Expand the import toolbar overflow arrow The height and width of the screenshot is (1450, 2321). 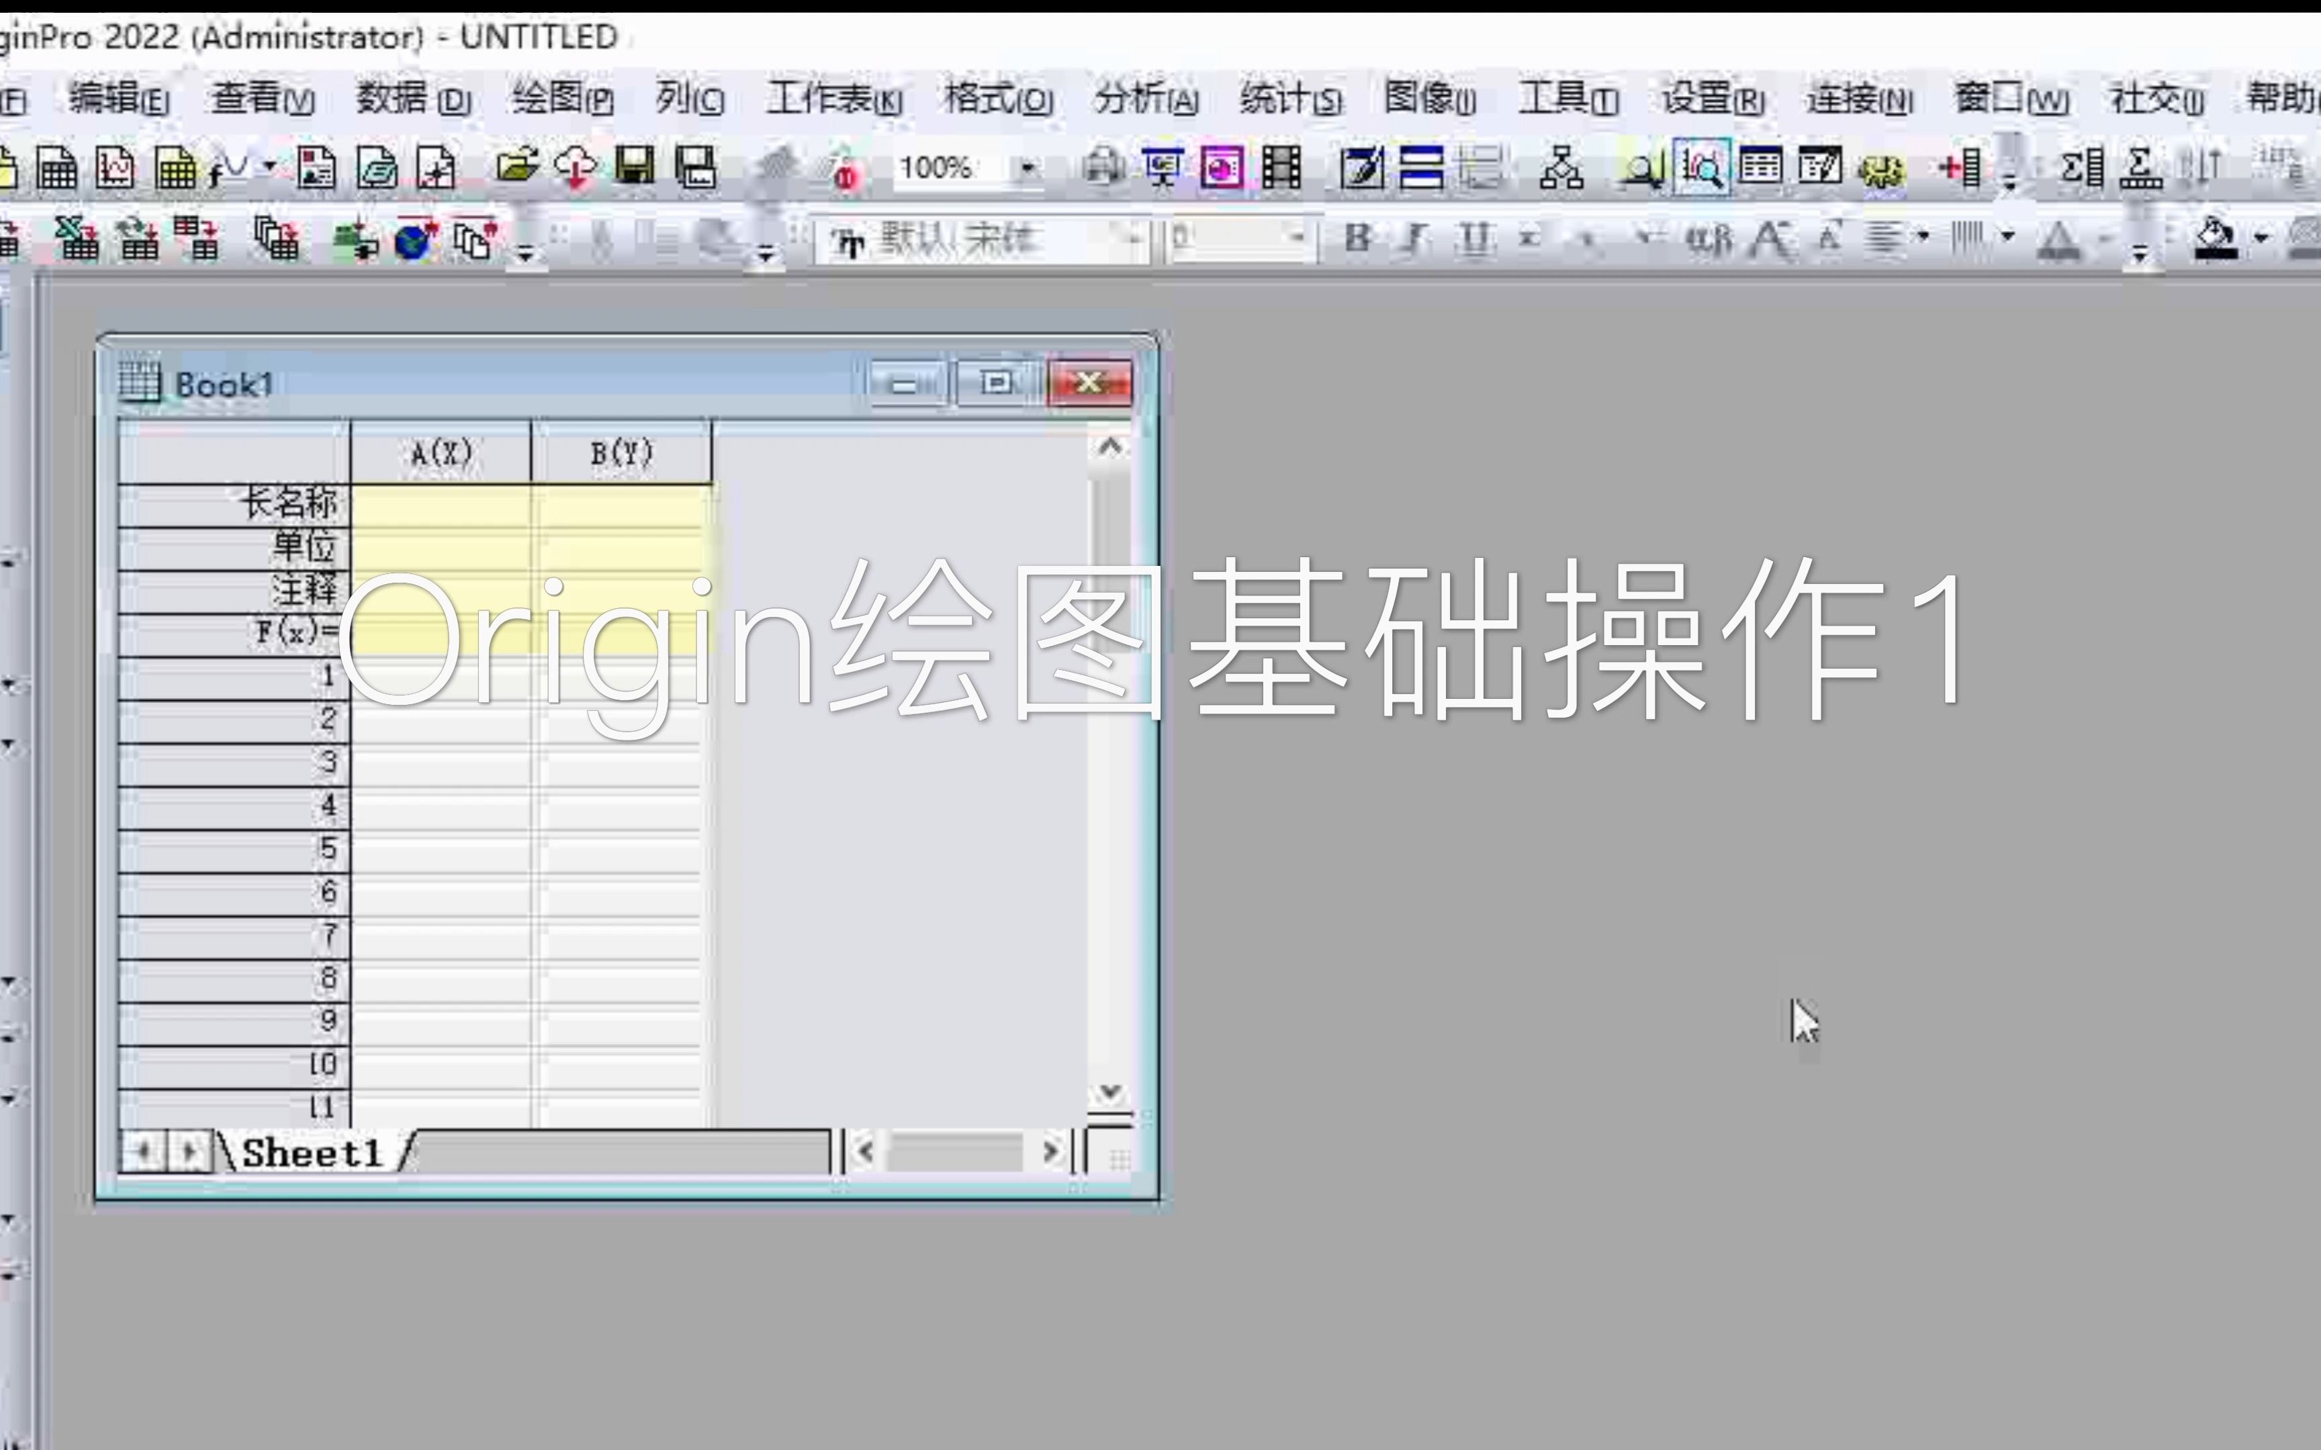coord(526,253)
